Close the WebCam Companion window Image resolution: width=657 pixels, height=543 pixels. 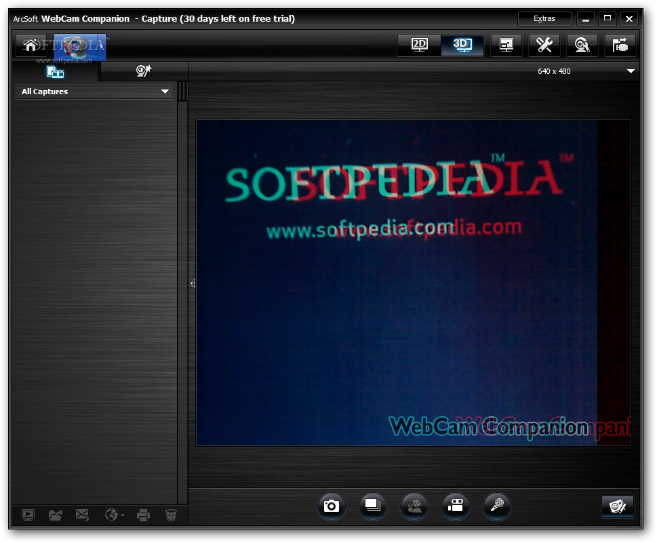[629, 19]
